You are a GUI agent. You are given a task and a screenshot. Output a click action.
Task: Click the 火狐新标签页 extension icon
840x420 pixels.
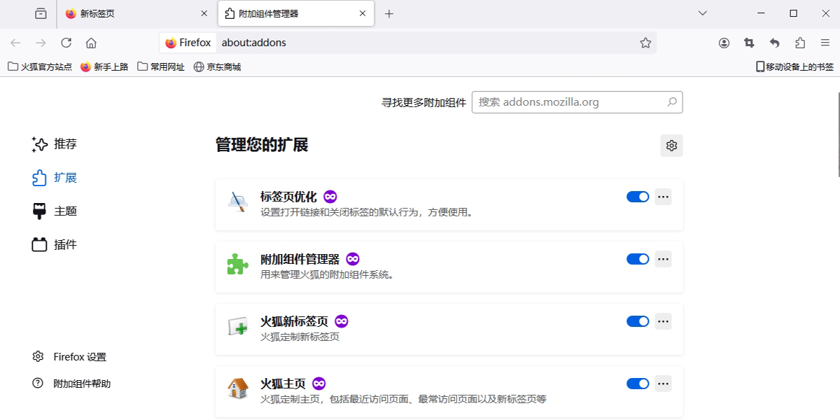238,327
